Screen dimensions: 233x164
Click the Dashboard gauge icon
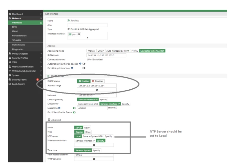pyautogui.click(x=10, y=14)
